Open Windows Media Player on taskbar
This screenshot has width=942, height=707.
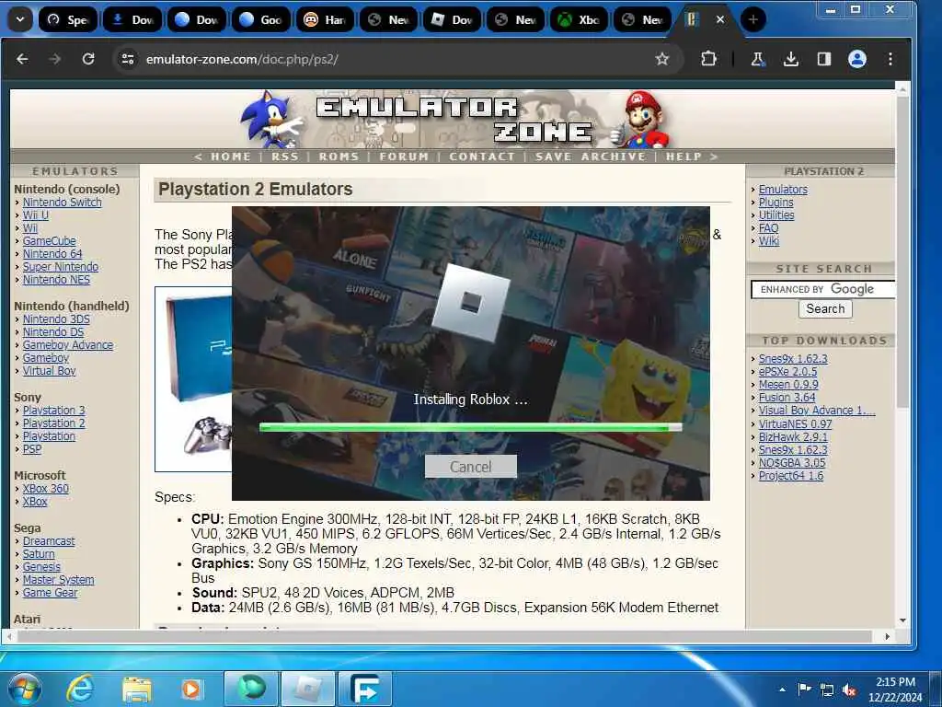pos(191,689)
